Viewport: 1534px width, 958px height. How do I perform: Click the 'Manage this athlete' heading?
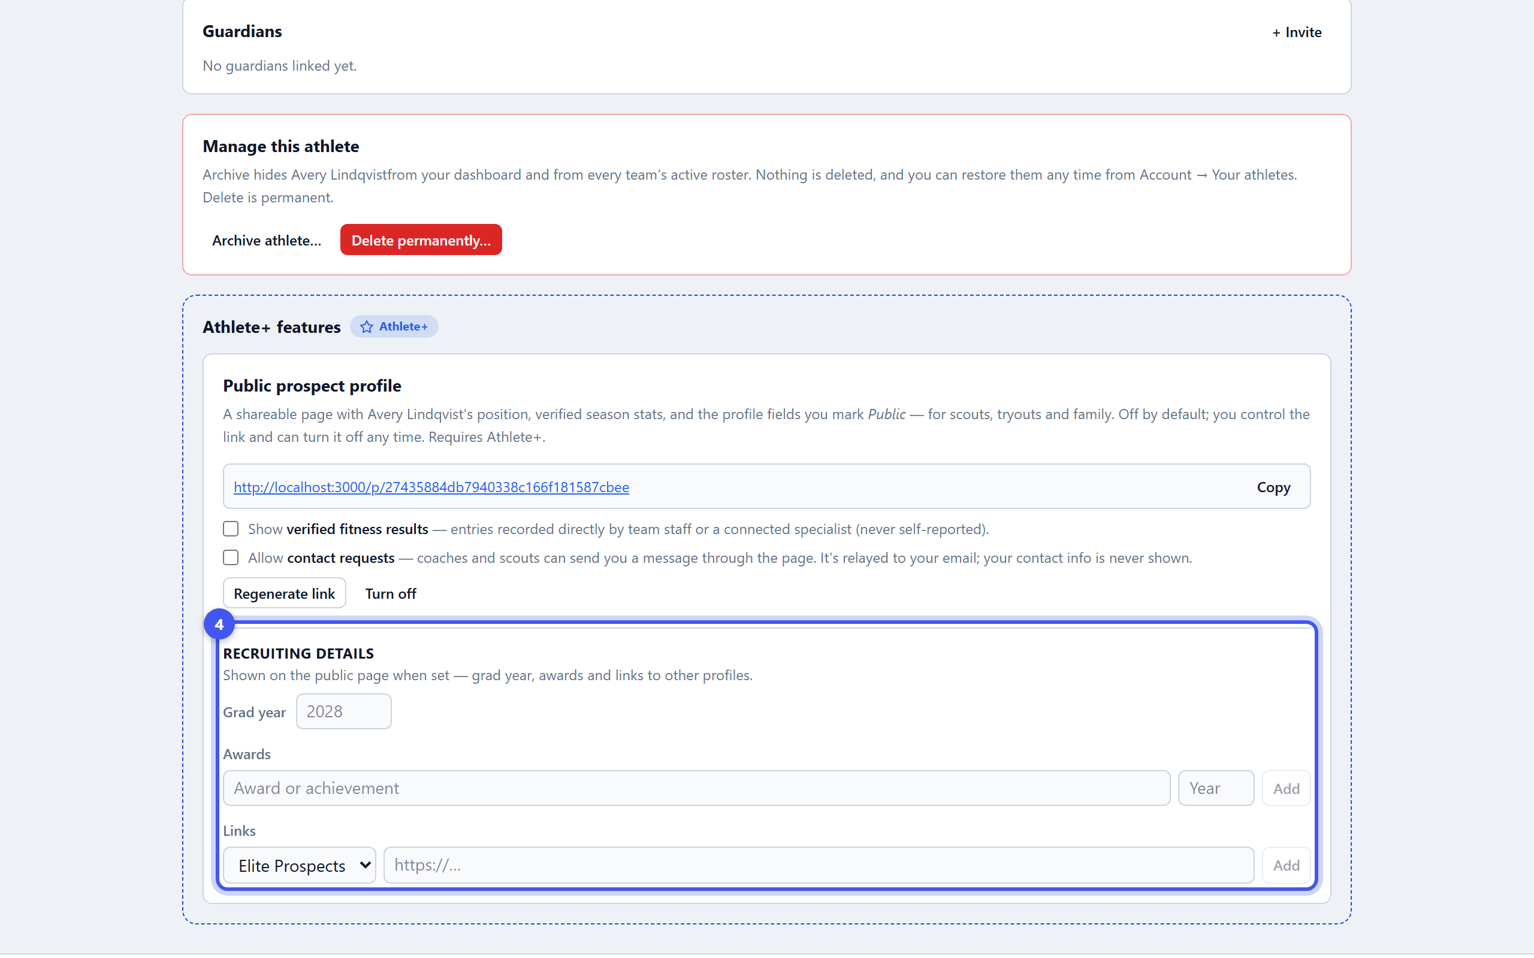[281, 146]
